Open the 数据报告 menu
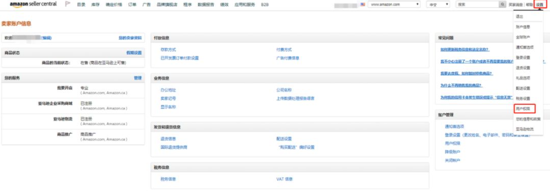The image size is (550, 193). coord(206,5)
